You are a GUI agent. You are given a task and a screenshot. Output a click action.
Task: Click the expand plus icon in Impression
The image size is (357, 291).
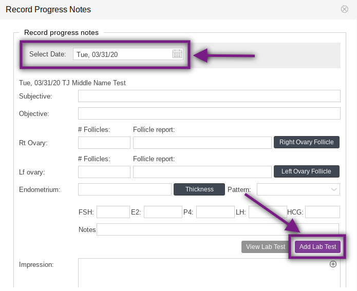[333, 264]
